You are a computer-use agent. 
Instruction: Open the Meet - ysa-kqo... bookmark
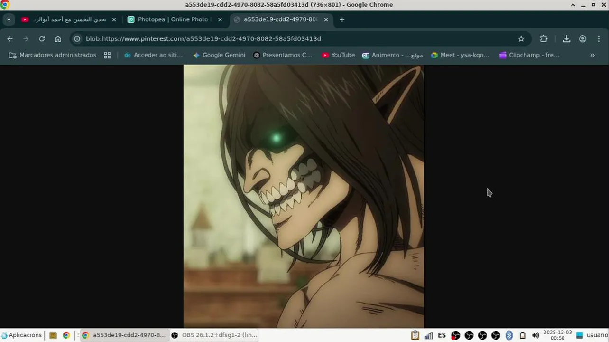pos(460,55)
